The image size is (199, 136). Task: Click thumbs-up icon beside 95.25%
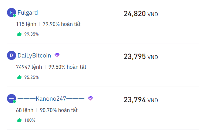point(19,77)
